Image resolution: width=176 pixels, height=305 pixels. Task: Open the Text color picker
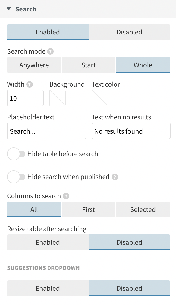coord(100,98)
